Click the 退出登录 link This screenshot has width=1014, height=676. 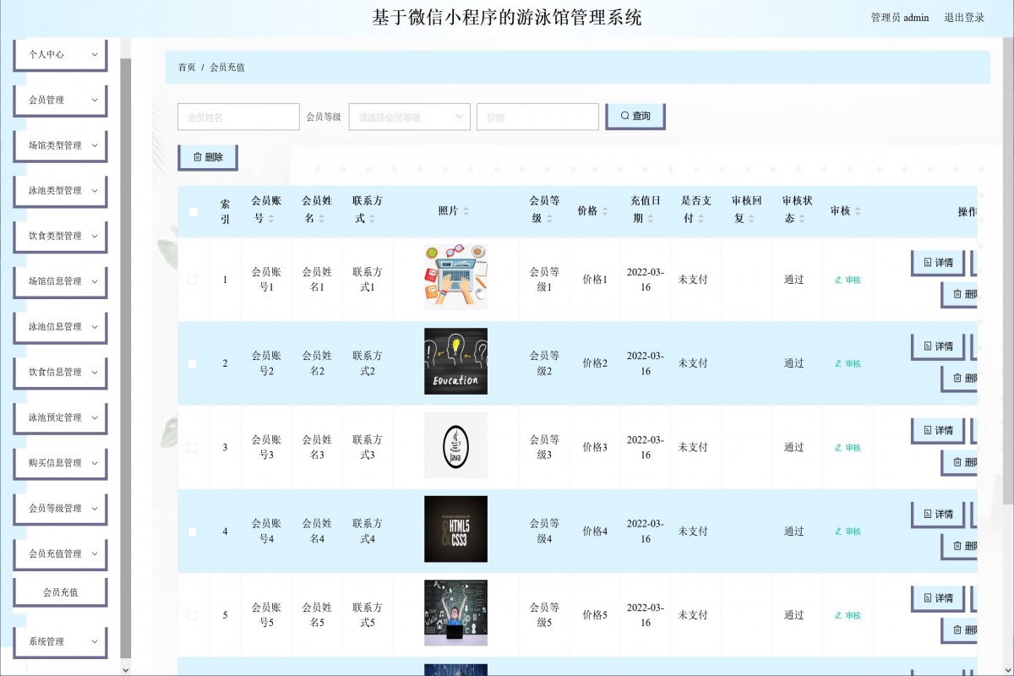click(x=965, y=17)
